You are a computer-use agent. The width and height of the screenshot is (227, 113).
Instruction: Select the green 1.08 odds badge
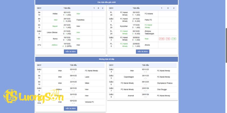[x=174, y=39]
